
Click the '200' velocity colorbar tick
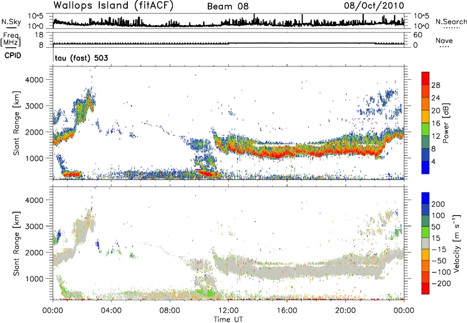(x=438, y=204)
